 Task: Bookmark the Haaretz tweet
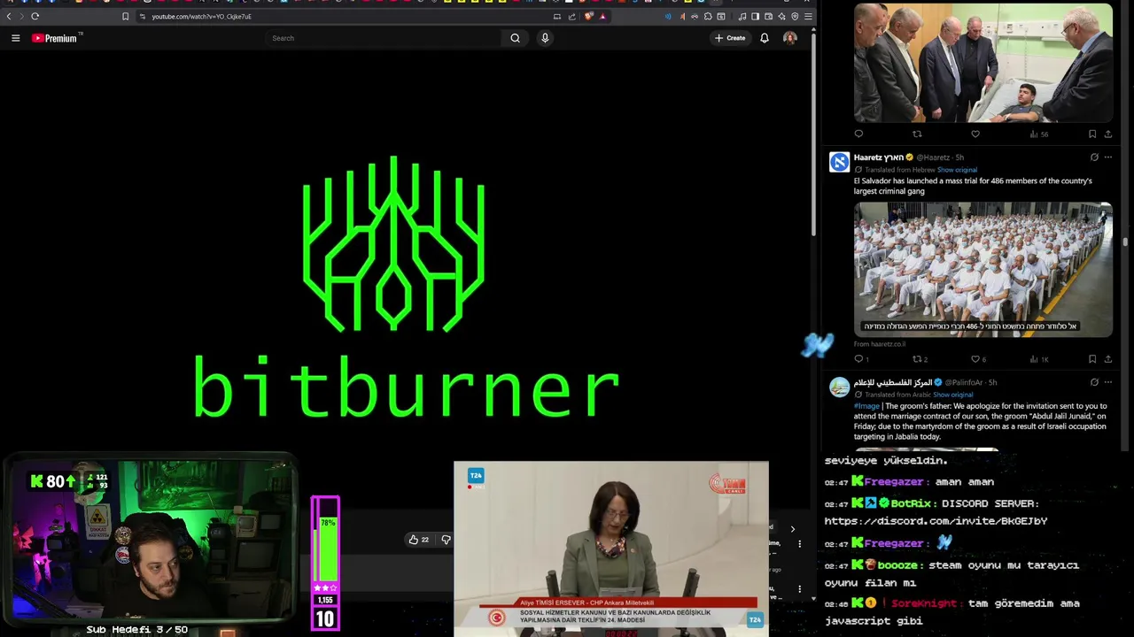tap(1092, 359)
